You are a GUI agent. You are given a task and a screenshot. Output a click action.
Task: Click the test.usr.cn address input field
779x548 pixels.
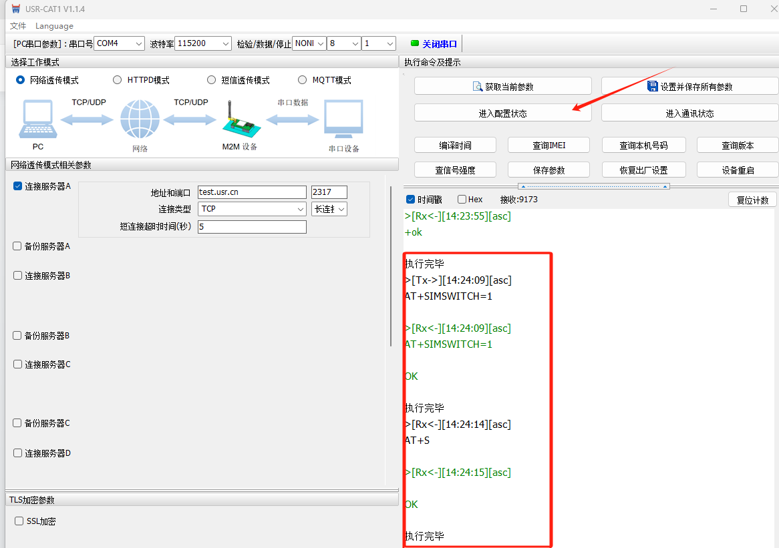tap(252, 192)
